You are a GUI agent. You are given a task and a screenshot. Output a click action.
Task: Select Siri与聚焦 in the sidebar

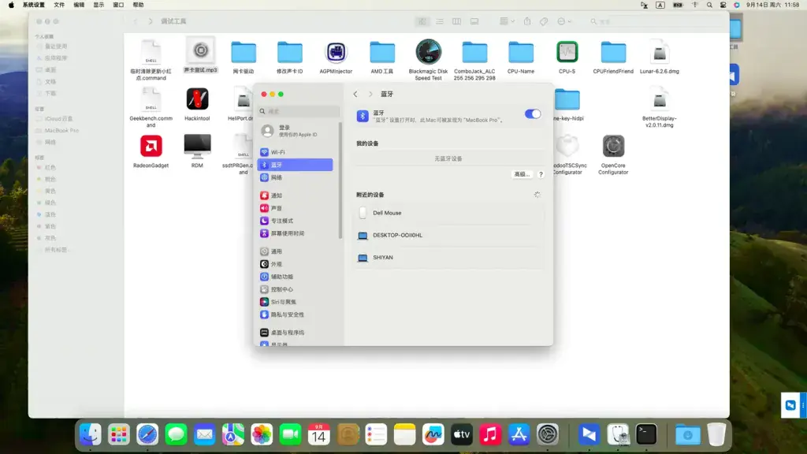pyautogui.click(x=296, y=302)
